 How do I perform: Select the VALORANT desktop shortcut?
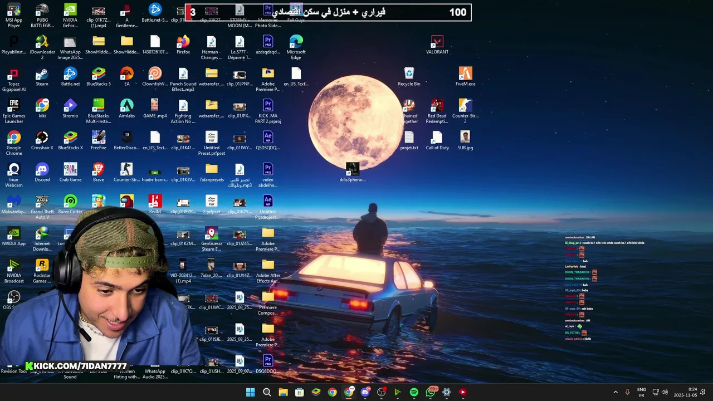pyautogui.click(x=437, y=45)
